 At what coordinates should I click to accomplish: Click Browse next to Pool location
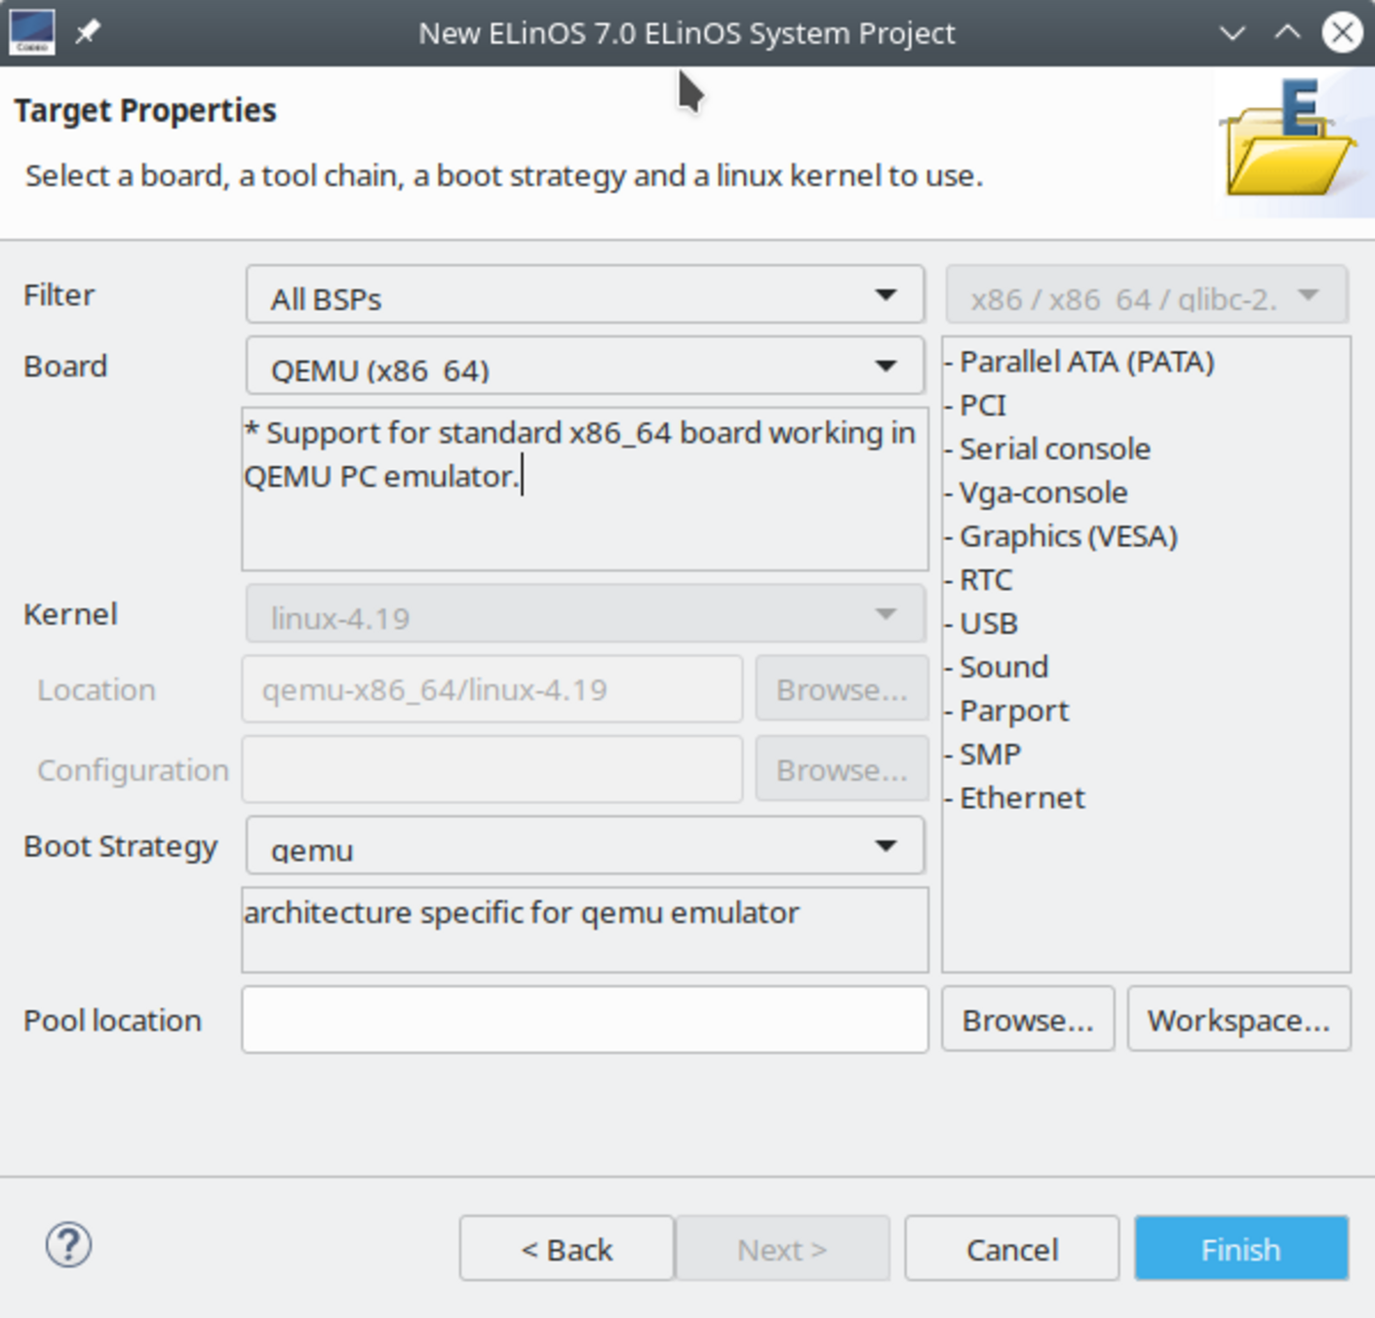1028,1020
